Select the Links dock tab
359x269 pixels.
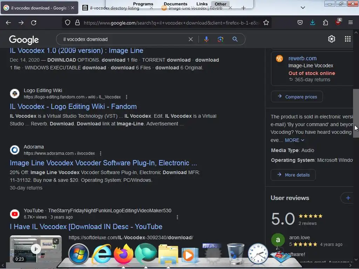coord(202,4)
